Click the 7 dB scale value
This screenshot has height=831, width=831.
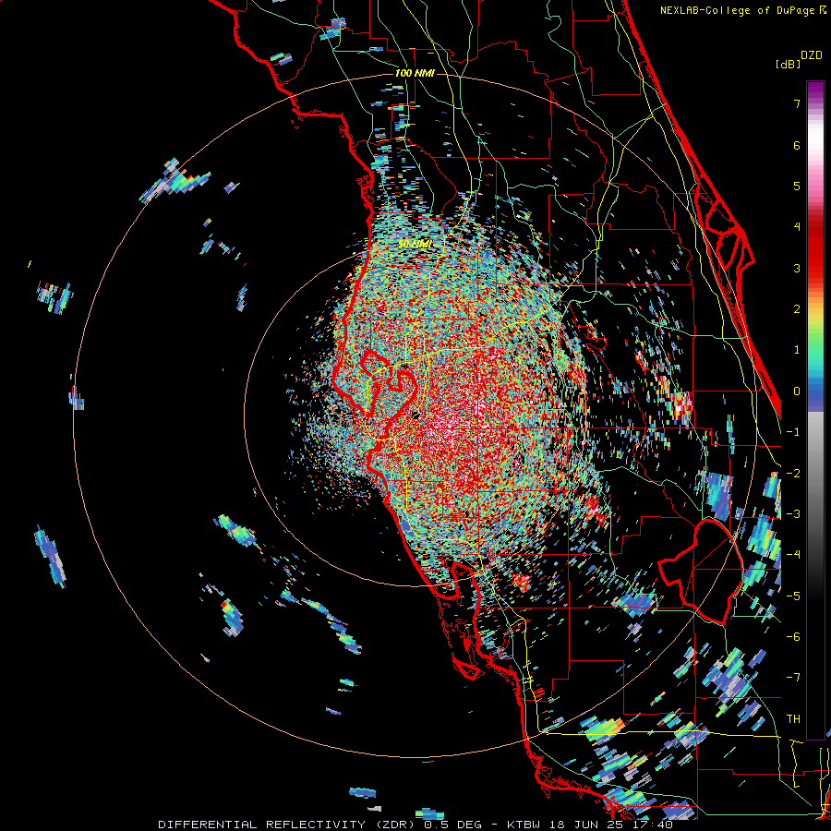click(797, 103)
